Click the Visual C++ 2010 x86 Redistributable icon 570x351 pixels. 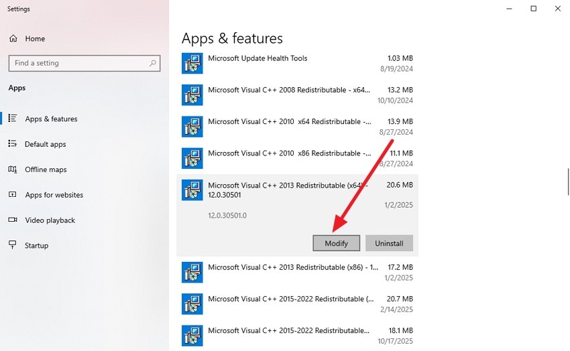[x=192, y=158]
